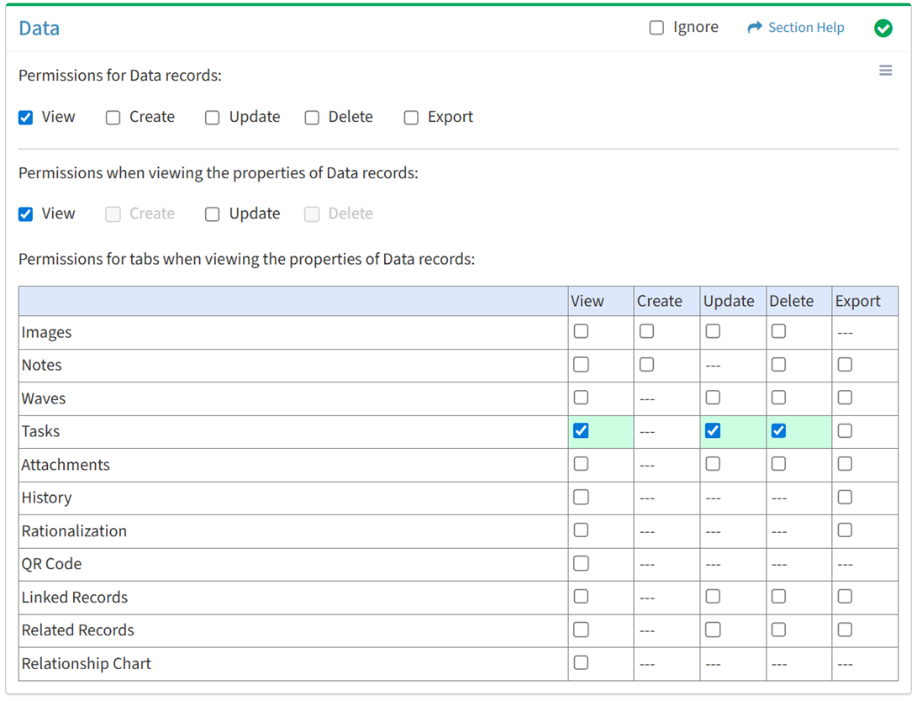This screenshot has width=917, height=701.
Task: Uncheck the Tasks row View checkbox
Action: click(581, 431)
